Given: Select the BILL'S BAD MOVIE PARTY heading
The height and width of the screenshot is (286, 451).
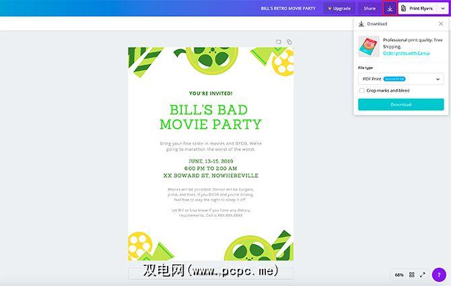Looking at the screenshot, I should pos(211,117).
